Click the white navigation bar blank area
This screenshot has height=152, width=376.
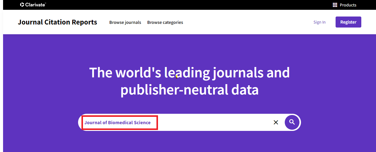coord(245,22)
